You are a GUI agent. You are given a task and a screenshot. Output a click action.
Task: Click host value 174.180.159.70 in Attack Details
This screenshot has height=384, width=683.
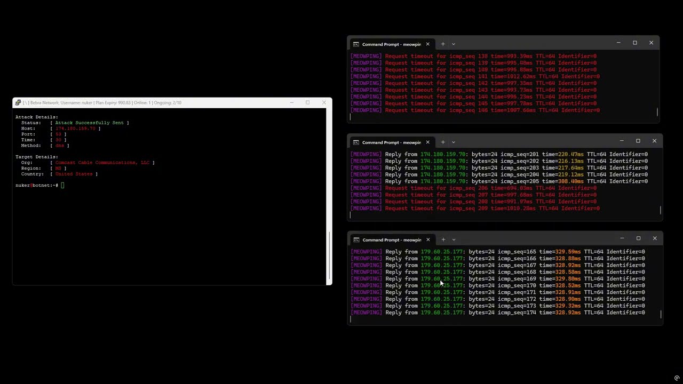pos(75,129)
